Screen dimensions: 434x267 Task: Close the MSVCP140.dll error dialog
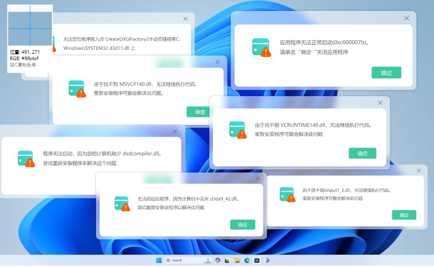217,62
